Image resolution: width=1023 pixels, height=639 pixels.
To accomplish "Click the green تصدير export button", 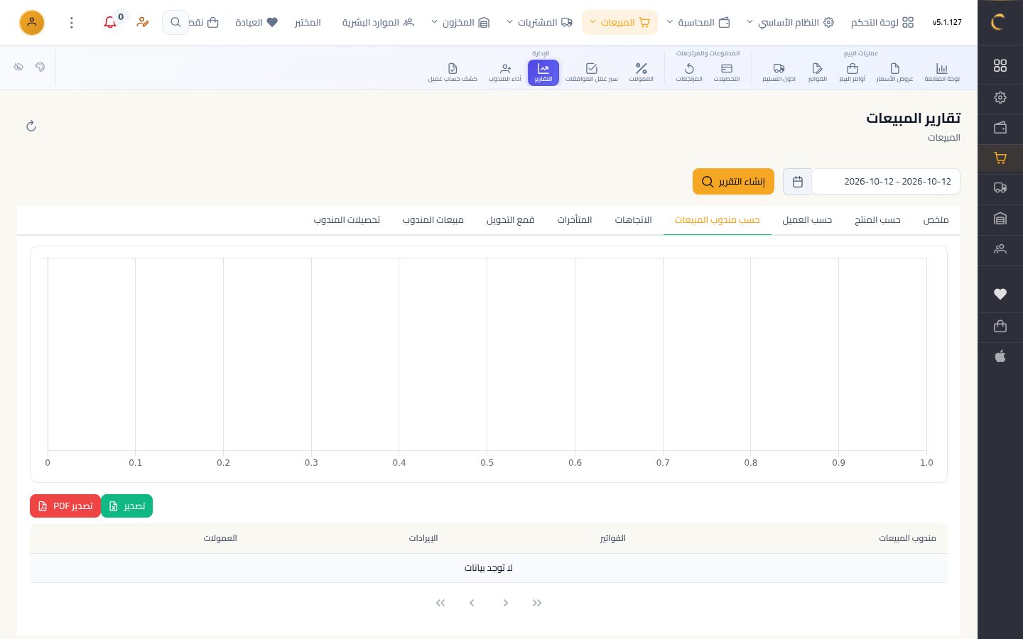I will click(127, 506).
